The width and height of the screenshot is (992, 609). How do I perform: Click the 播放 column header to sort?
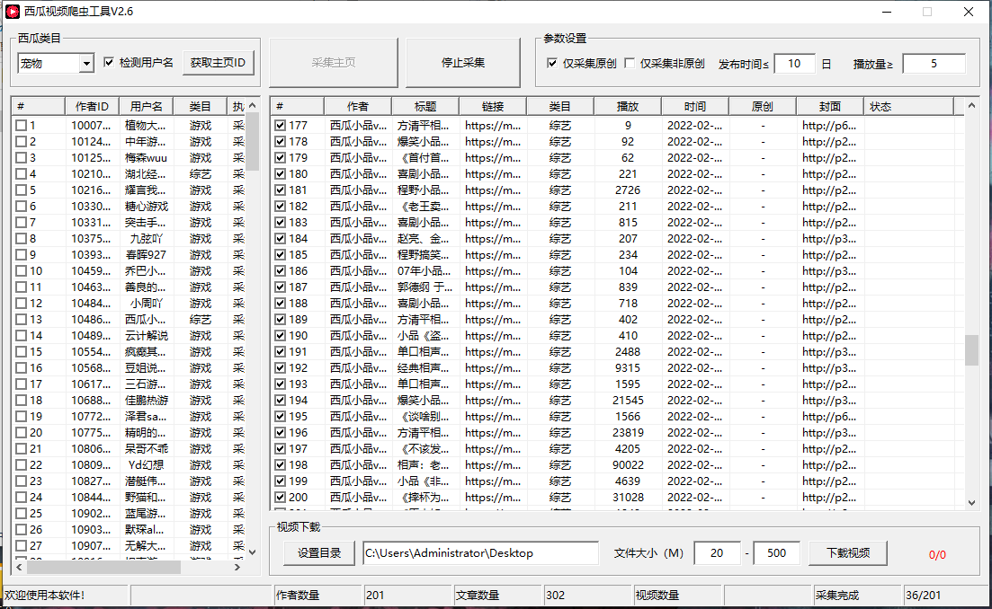(628, 105)
